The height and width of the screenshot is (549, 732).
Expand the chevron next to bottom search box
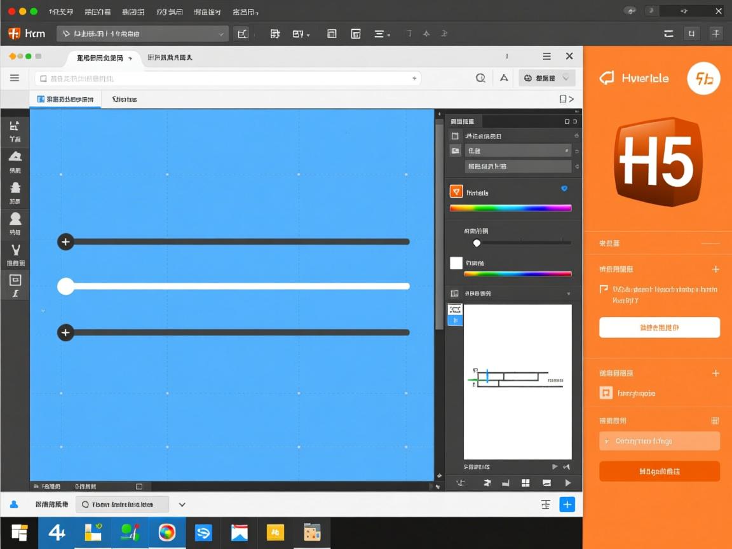[x=182, y=505]
